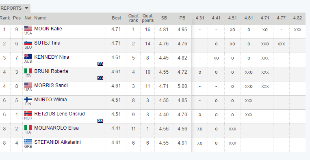Screen dimensions: 310x160
Task: Click the SB badge in BRUNI Roberta's row
Action: point(100,78)
